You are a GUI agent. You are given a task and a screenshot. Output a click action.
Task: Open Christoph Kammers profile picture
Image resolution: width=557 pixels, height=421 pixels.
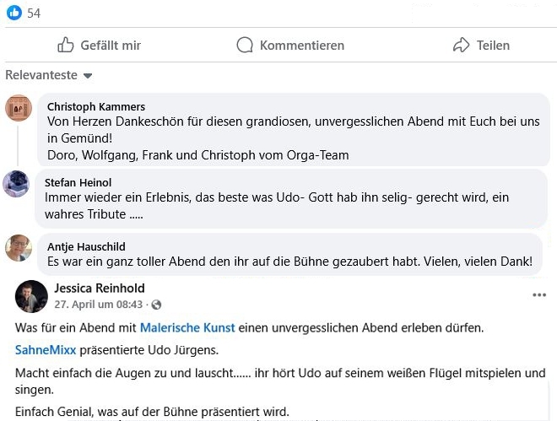[x=19, y=108]
